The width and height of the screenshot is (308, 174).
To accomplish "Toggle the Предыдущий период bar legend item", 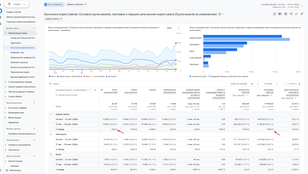I will tap(228, 76).
